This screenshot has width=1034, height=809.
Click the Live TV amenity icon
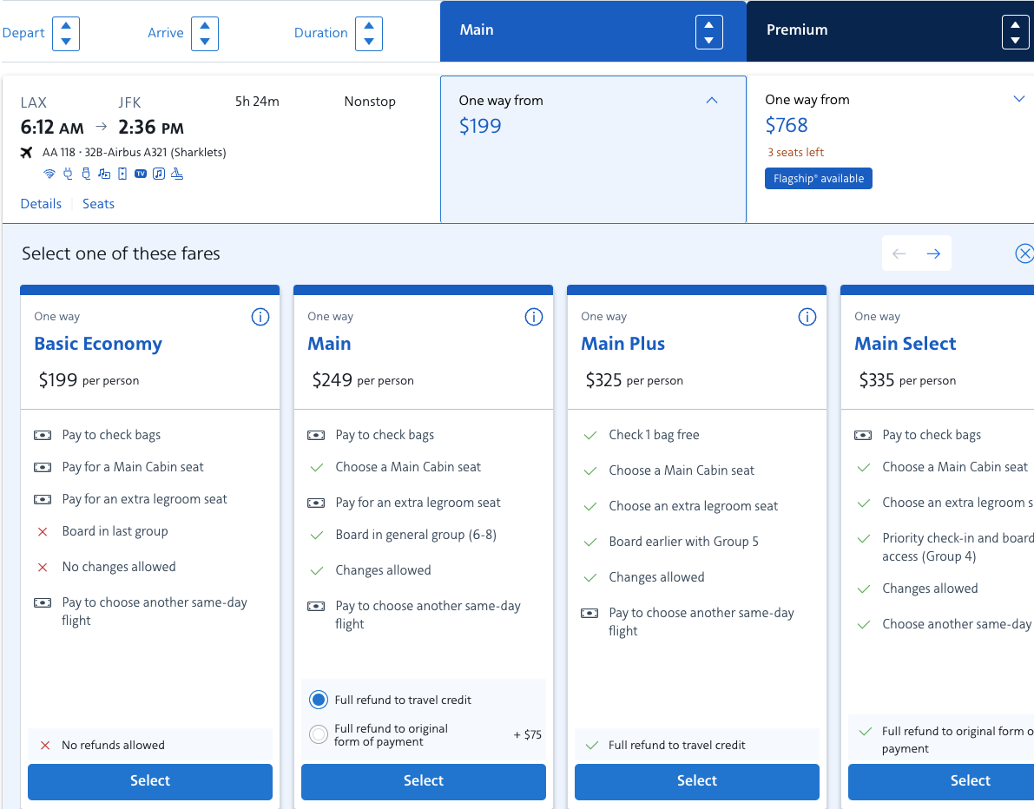coord(140,174)
